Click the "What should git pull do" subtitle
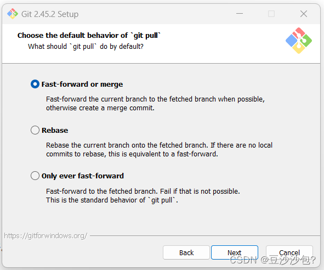 (x=86, y=46)
